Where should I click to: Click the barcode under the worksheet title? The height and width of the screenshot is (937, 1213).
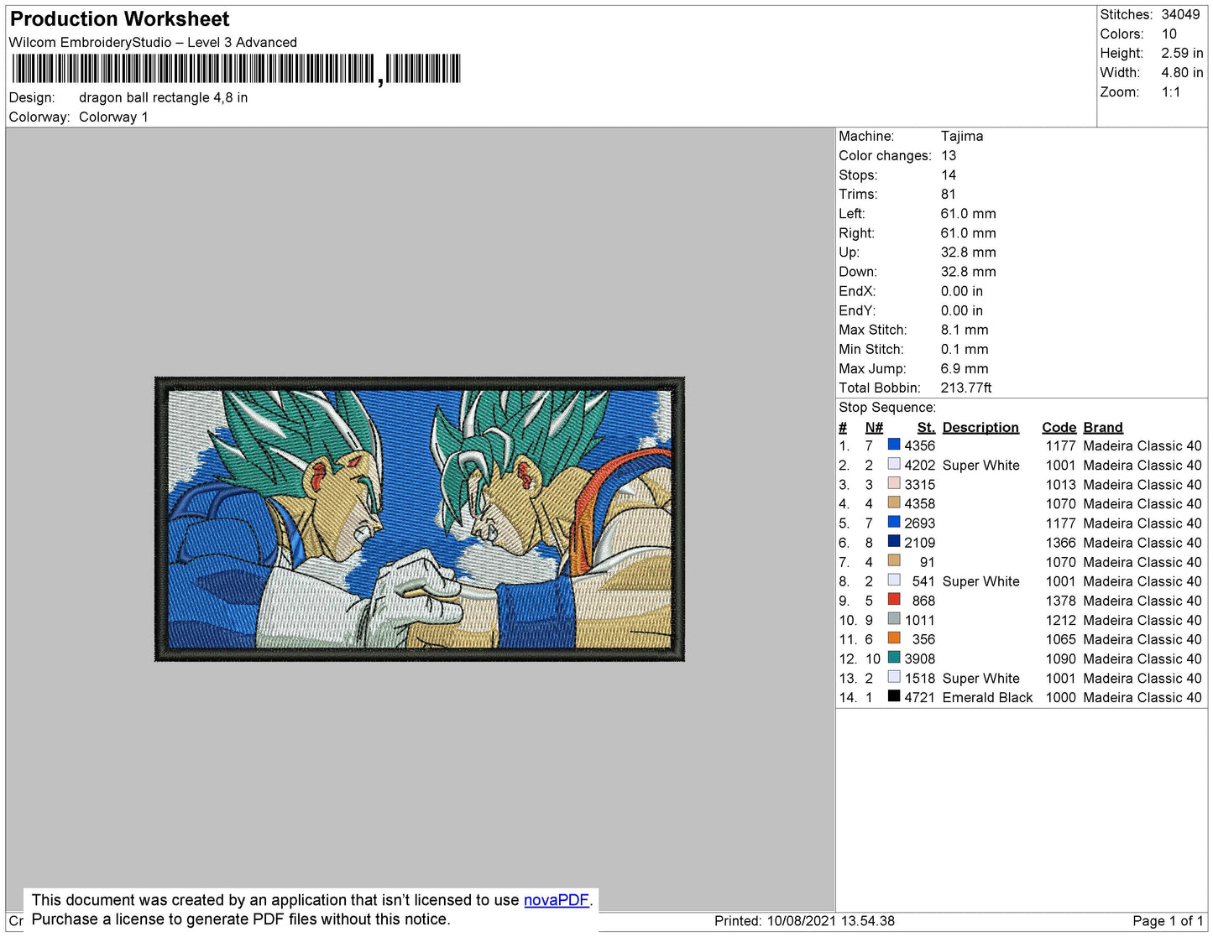point(236,69)
